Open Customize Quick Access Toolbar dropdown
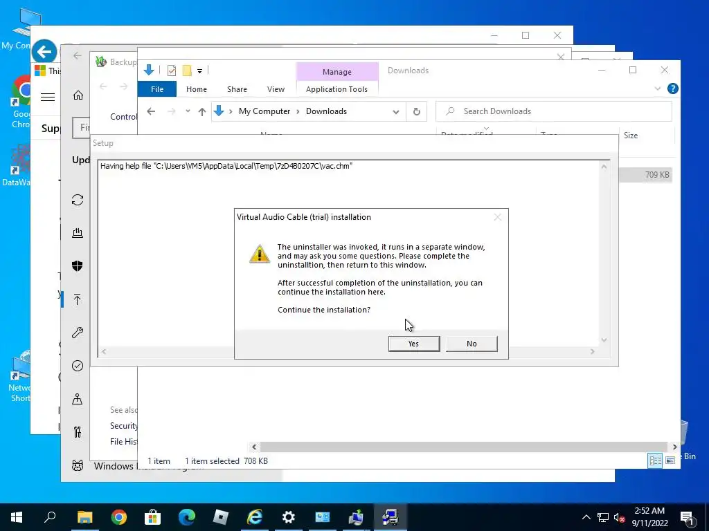This screenshot has height=531, width=709. pyautogui.click(x=199, y=71)
